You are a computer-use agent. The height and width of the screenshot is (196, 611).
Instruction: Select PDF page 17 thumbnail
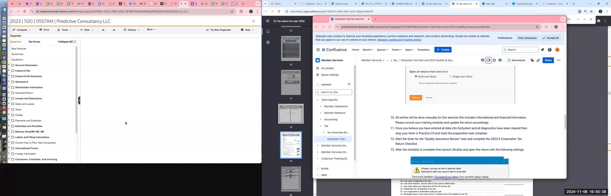[291, 82]
